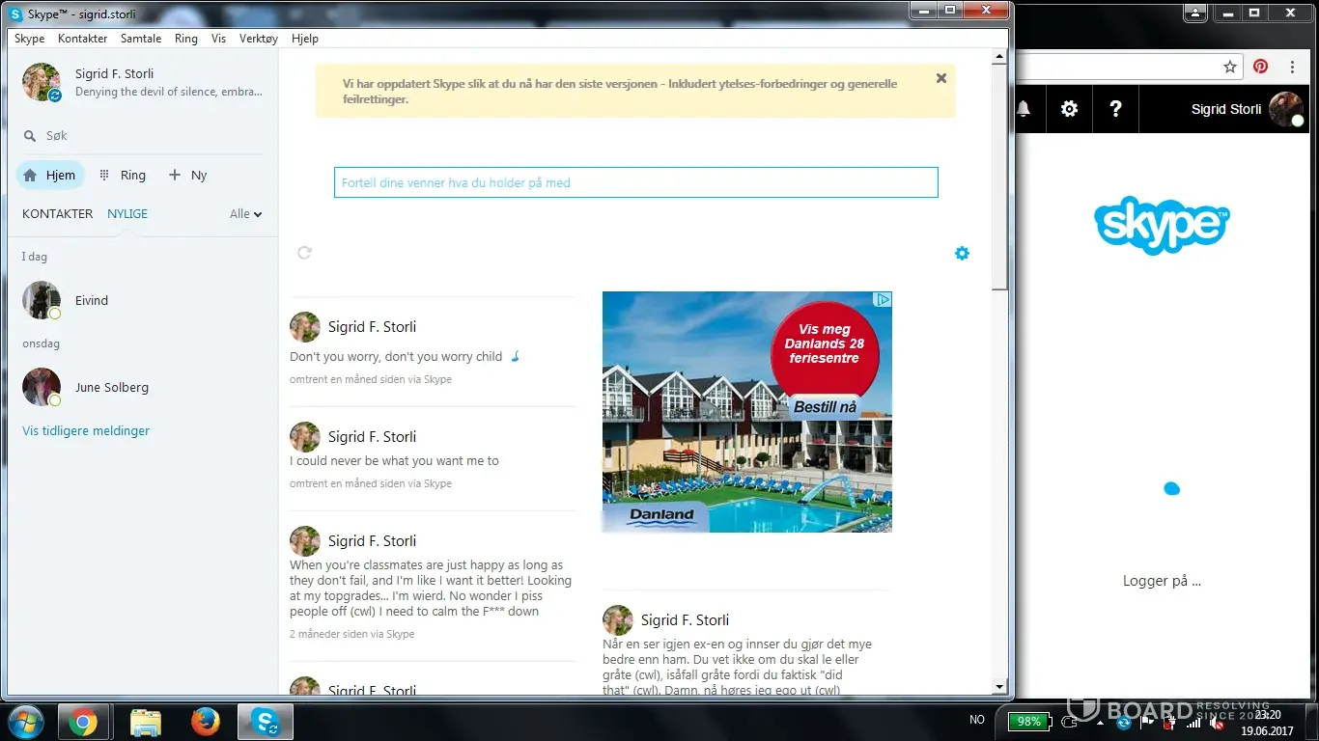Open notifications bell in browser panel
Image resolution: width=1319 pixels, height=741 pixels.
coord(1023,109)
